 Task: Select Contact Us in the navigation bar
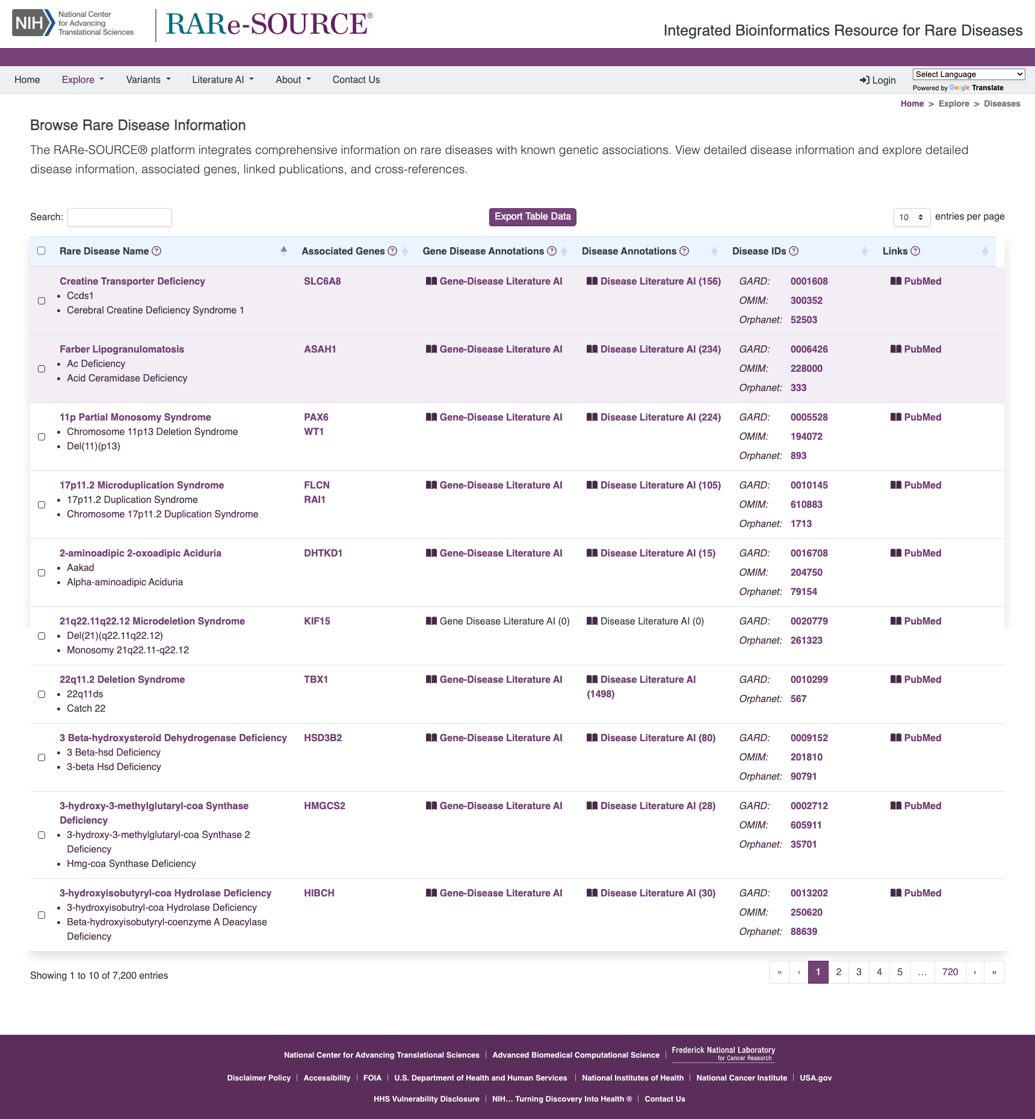point(355,79)
